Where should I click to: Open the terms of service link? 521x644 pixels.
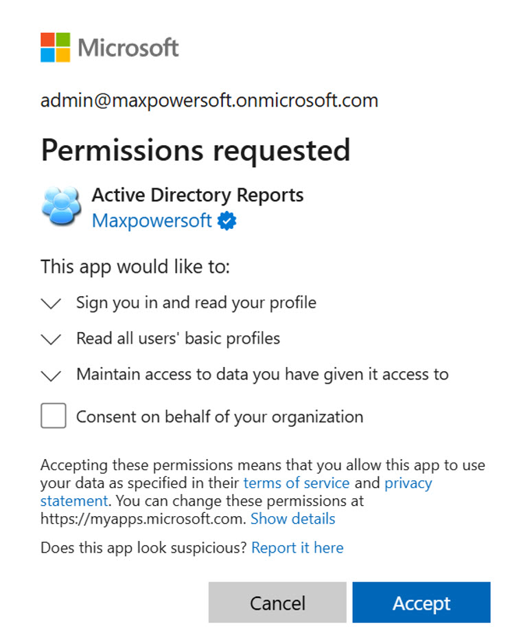[297, 483]
